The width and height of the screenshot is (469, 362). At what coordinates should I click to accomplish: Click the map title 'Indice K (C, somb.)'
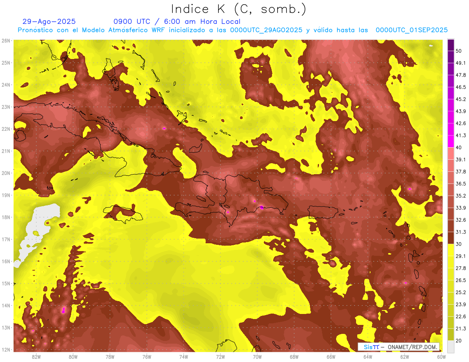pos(238,9)
